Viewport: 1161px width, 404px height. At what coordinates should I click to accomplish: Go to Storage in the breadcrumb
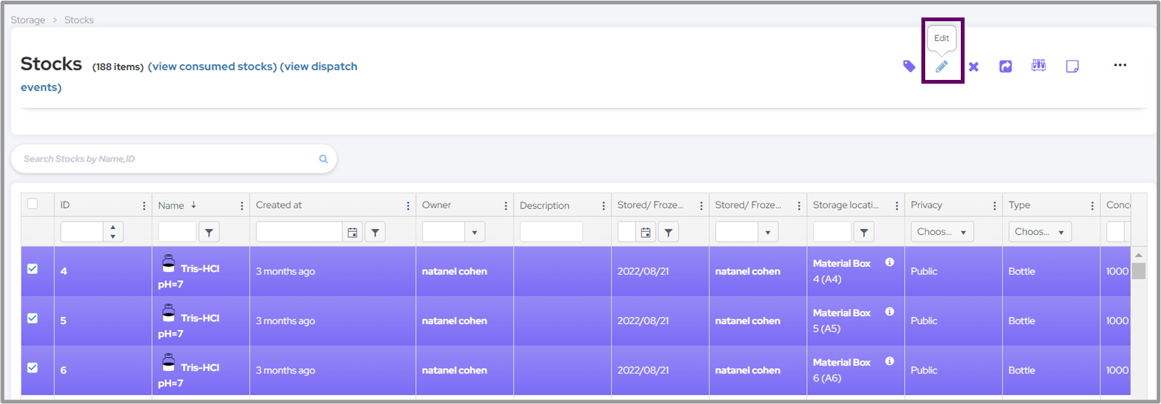point(28,20)
